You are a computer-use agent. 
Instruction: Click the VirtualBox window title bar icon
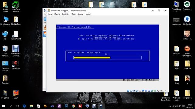pyautogui.click(x=49, y=11)
